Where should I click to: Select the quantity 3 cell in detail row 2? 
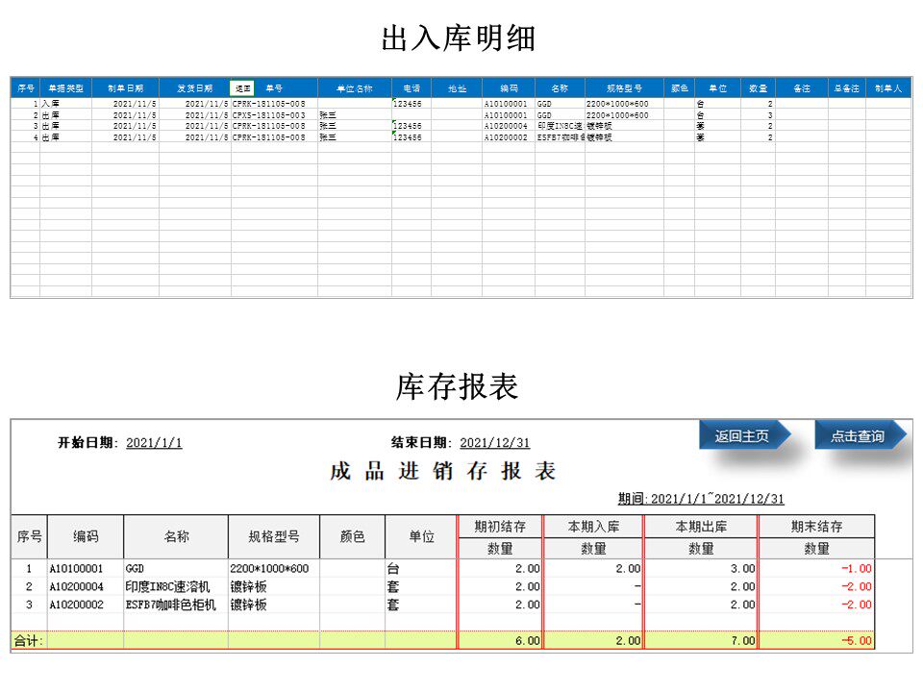coord(759,115)
